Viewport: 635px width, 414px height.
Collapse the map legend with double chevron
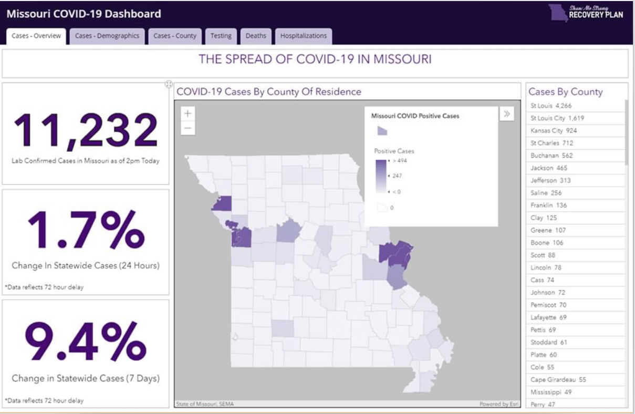tap(506, 114)
